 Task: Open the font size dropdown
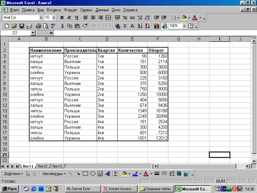[x=54, y=18]
